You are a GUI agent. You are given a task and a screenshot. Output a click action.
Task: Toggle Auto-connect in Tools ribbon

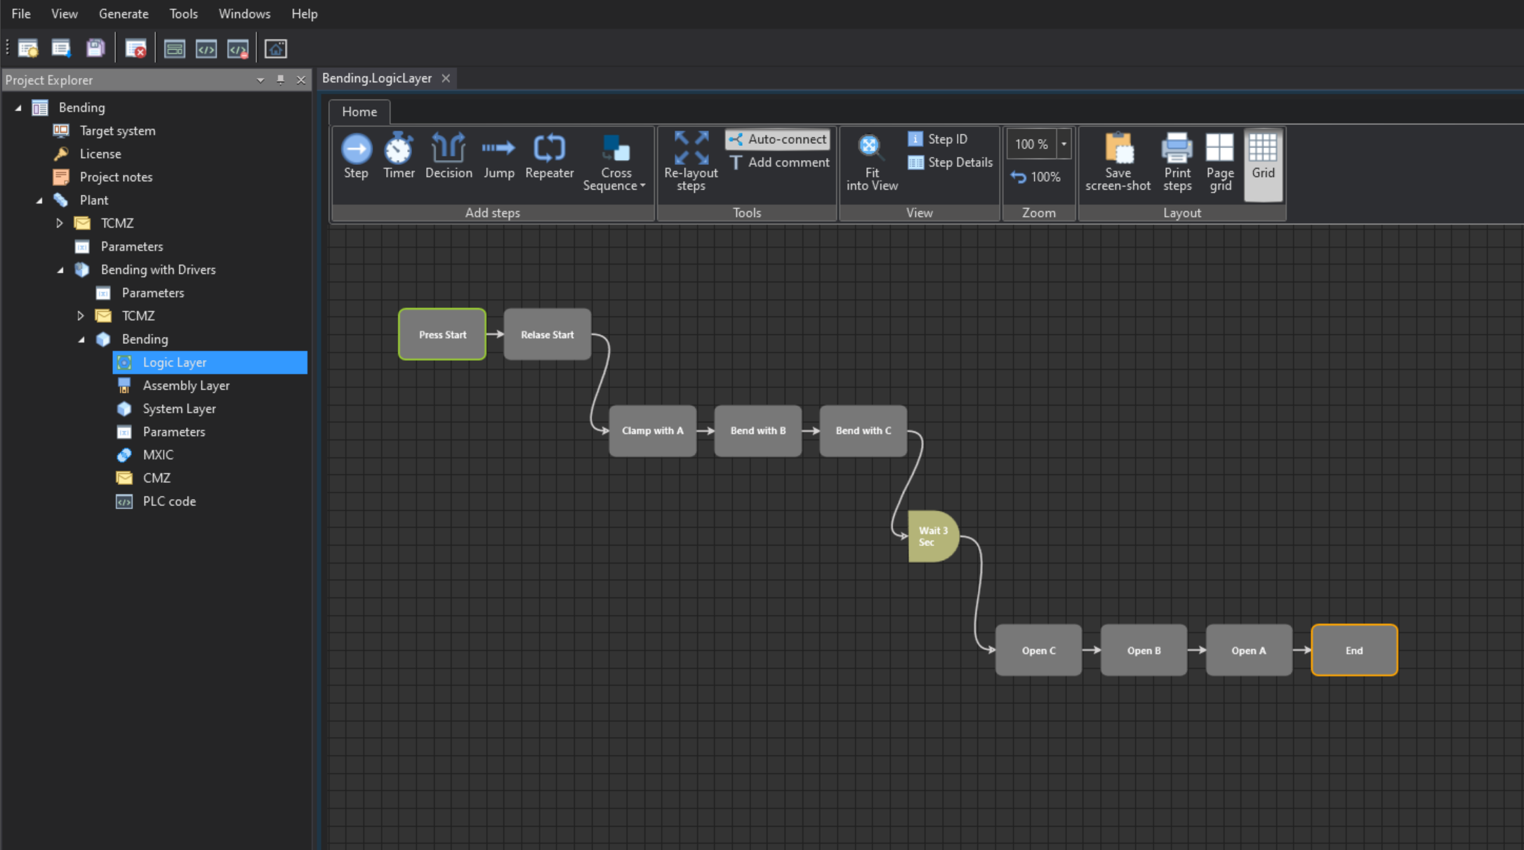pos(778,138)
